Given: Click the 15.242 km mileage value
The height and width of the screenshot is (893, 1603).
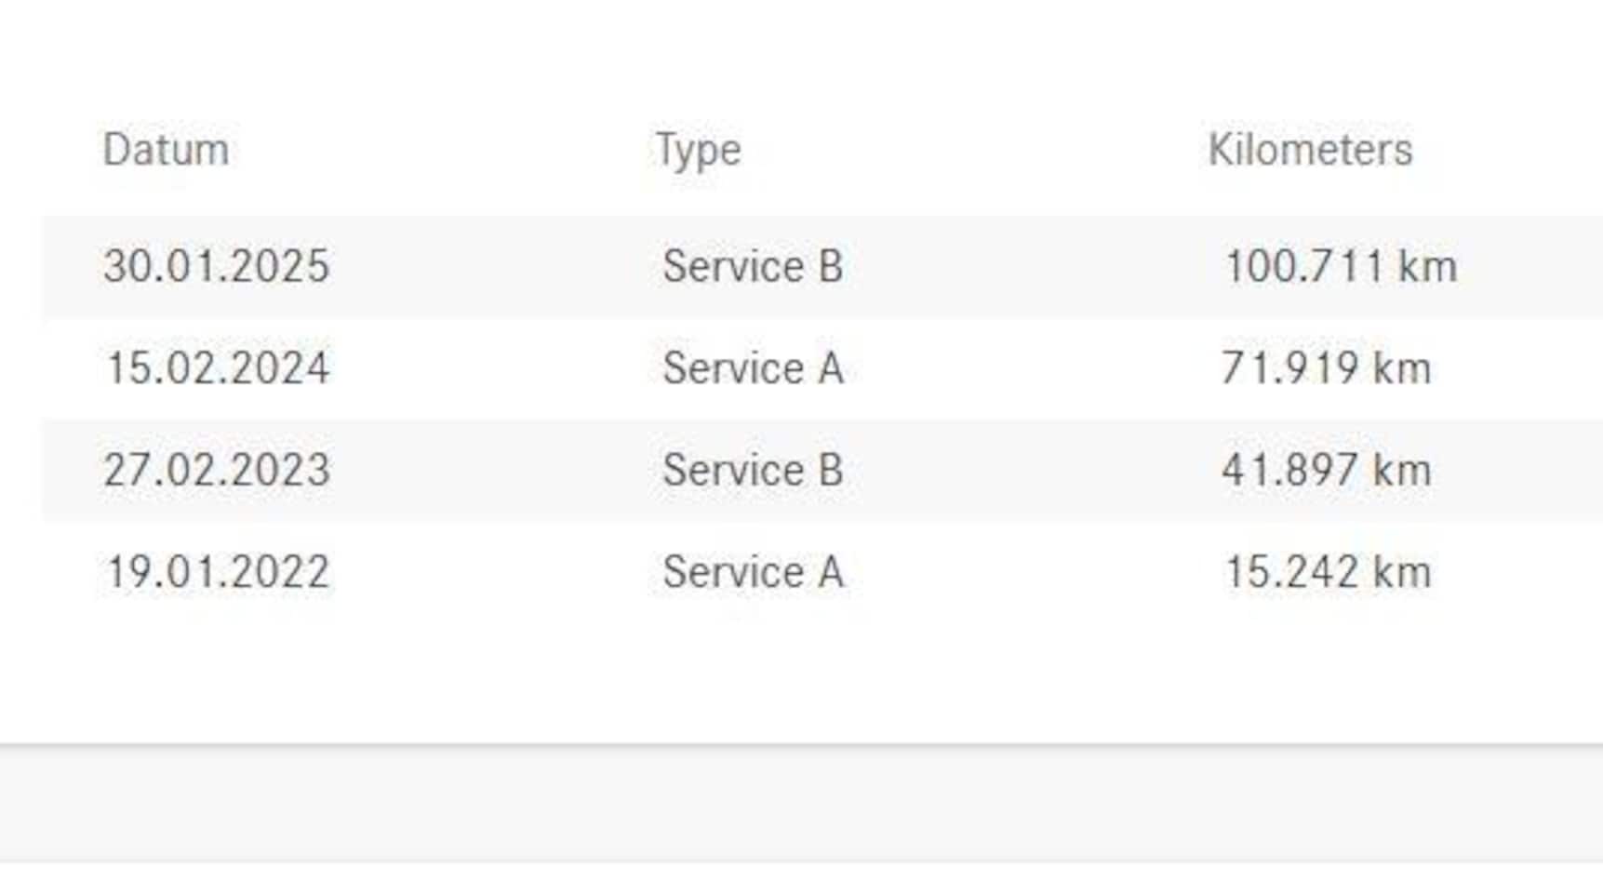Looking at the screenshot, I should [1328, 572].
